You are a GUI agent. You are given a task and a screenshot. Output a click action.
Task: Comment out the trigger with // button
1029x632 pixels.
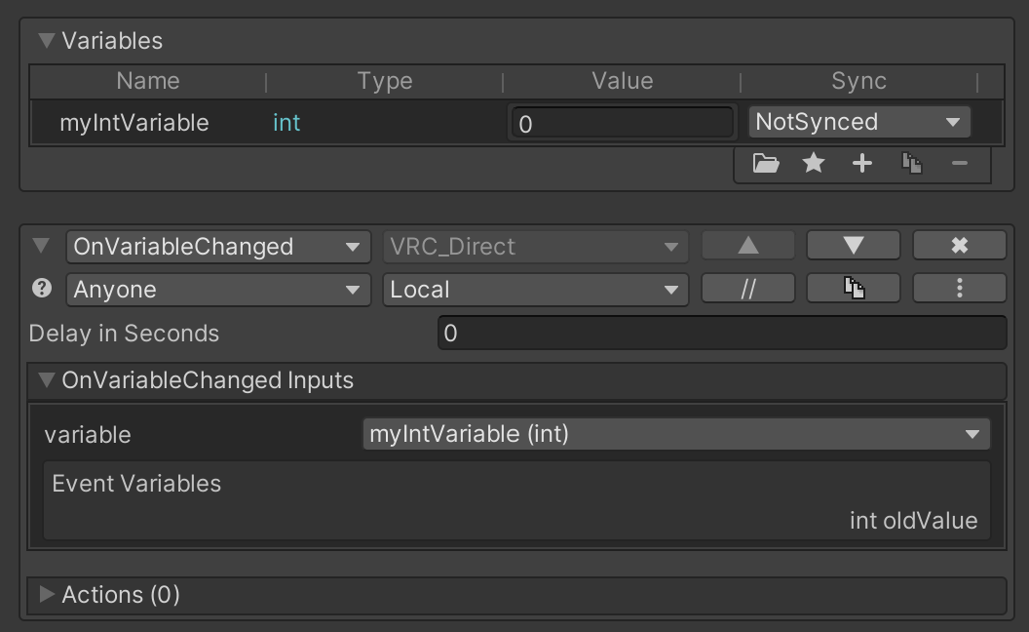coord(748,289)
